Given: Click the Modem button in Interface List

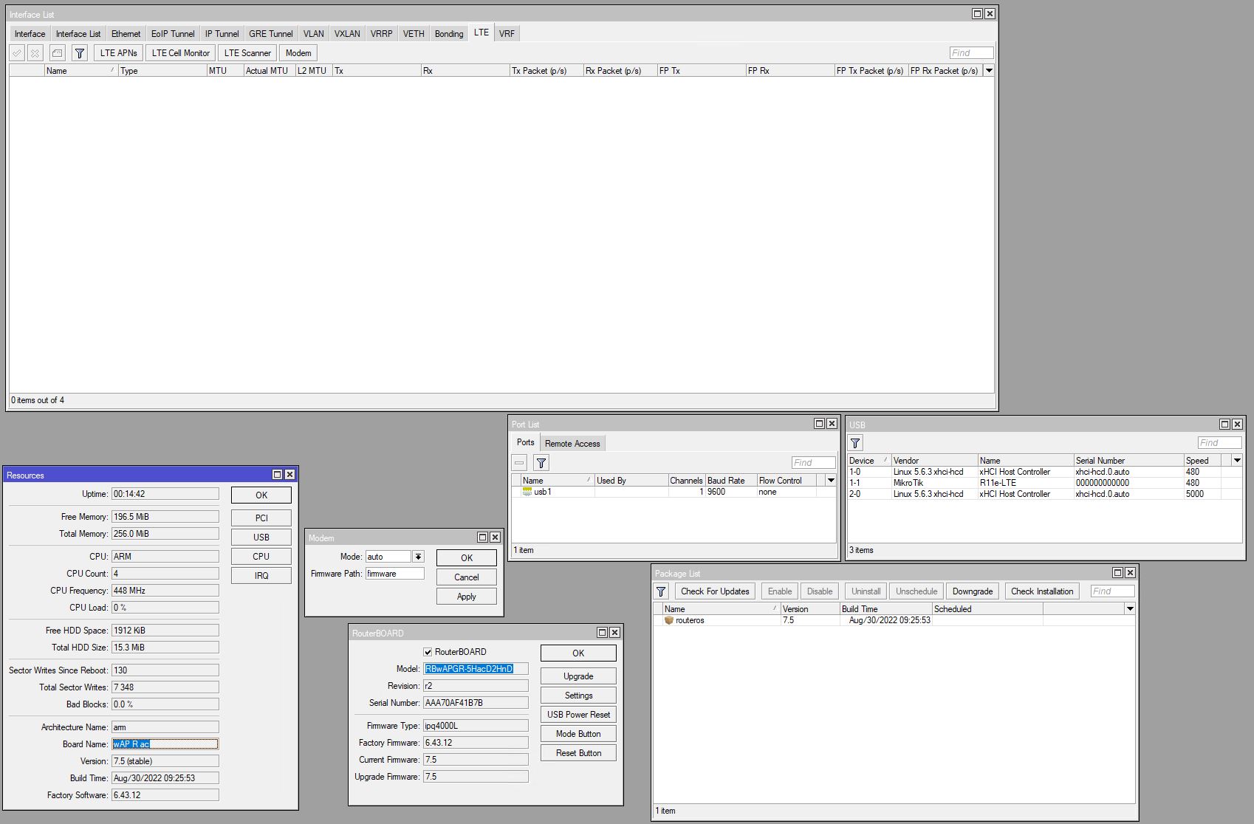Looking at the screenshot, I should 298,53.
